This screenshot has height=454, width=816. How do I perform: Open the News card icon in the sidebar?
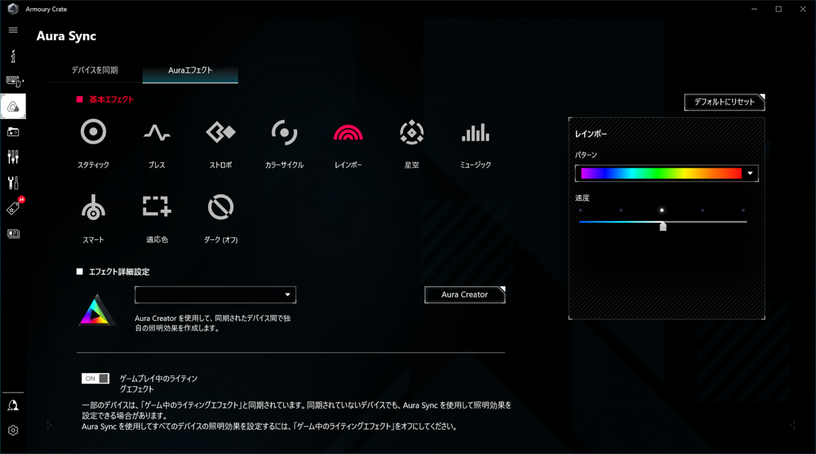[13, 233]
